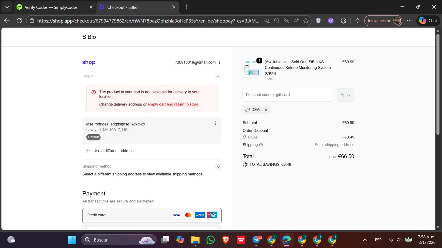The width and height of the screenshot is (442, 248).
Task: Click scrollbar down arrow
Action: pos(438,227)
